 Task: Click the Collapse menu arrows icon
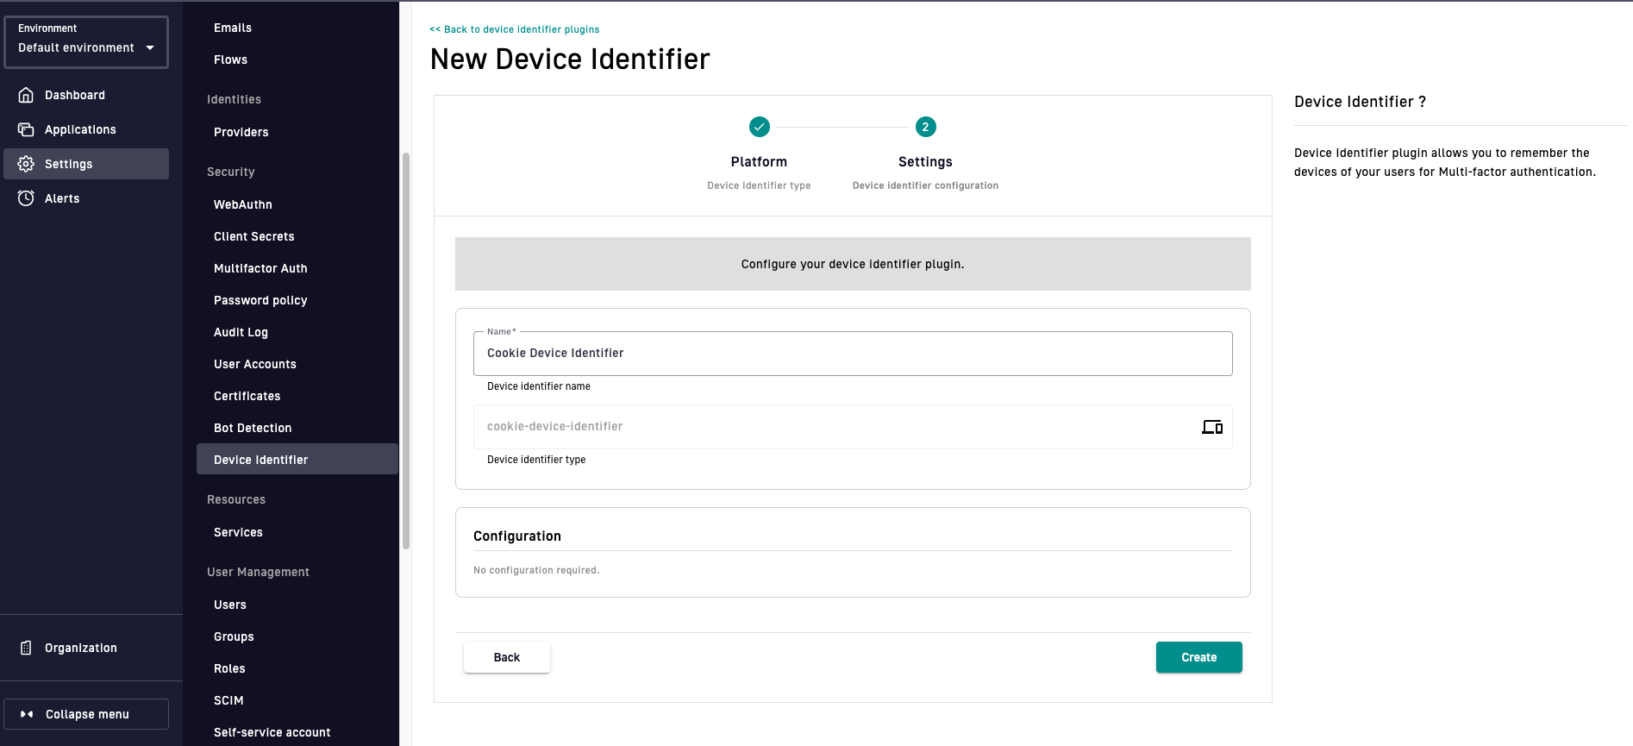(x=27, y=714)
